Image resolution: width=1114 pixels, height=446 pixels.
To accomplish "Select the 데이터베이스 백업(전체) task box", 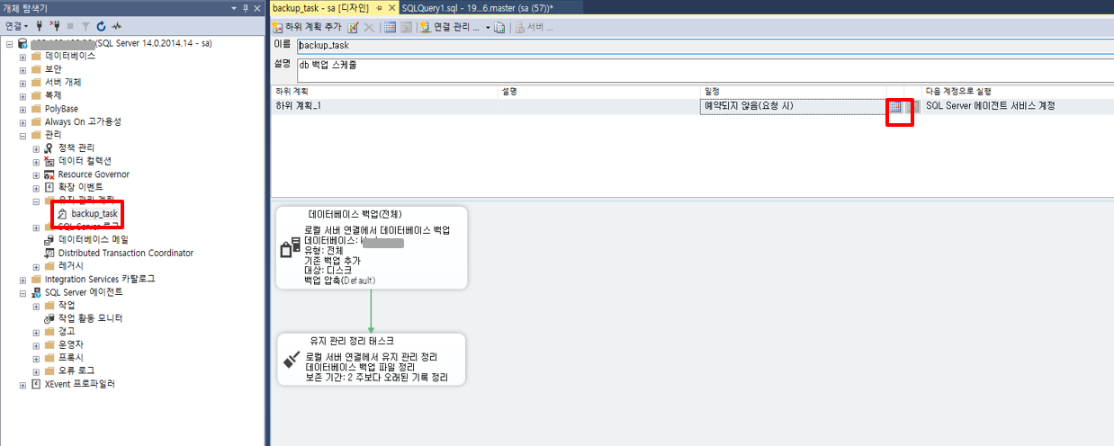I will click(372, 247).
